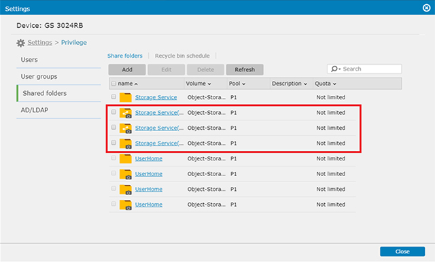Refresh the shared folder list
435x263 pixels.
[245, 69]
